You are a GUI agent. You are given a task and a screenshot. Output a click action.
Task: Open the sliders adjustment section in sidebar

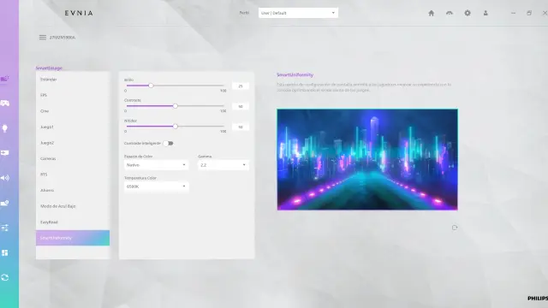pyautogui.click(x=4, y=228)
